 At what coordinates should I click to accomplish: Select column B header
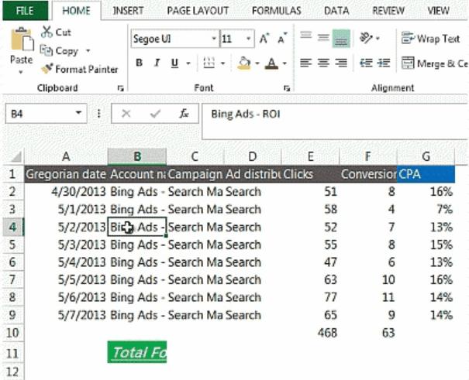pos(137,156)
